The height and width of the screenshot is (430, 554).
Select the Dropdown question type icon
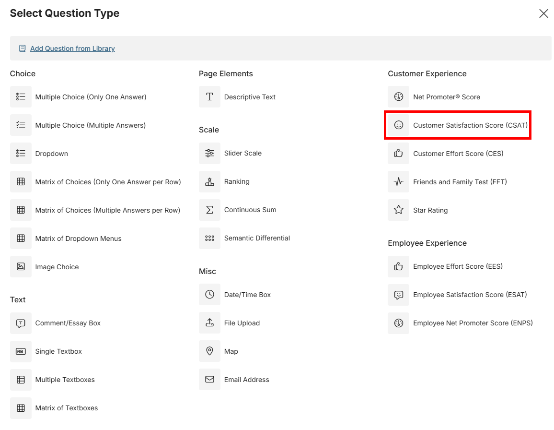point(21,153)
